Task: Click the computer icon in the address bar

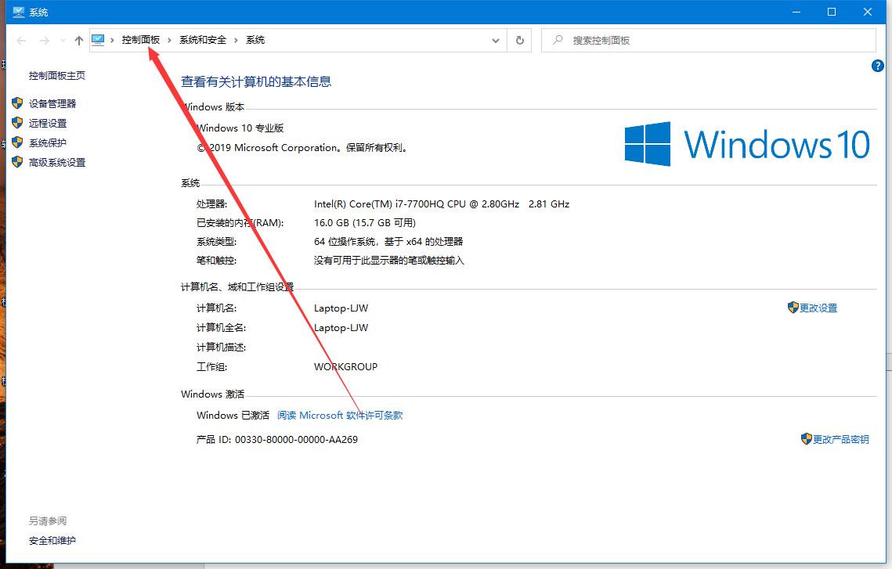Action: (x=97, y=39)
